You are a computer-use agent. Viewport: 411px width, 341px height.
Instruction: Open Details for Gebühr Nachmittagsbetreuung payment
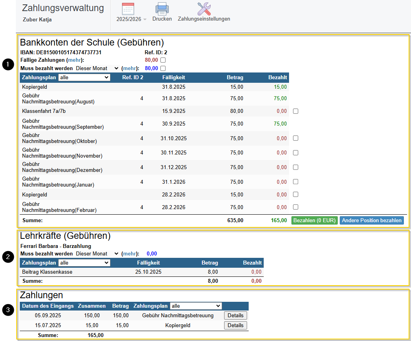click(236, 316)
